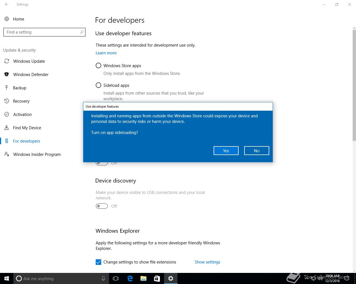Toggle the Device discovery switch
Viewport: 356px width, 284px height.
click(102, 206)
